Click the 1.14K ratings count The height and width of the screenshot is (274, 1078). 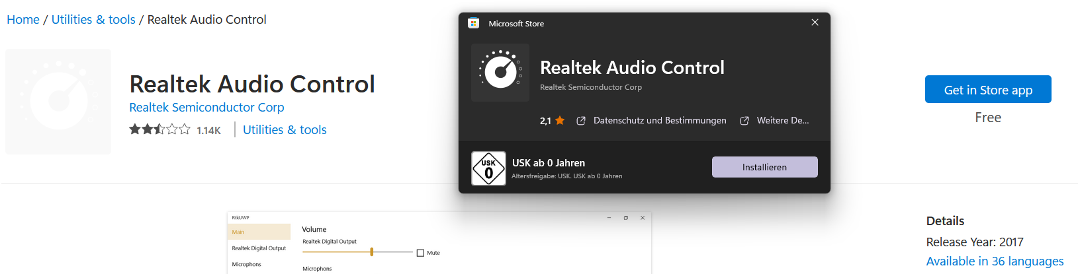pos(208,130)
